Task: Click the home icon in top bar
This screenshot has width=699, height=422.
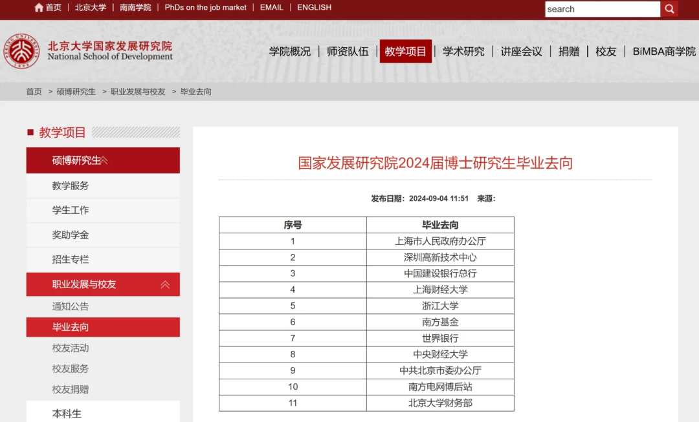Action: click(x=39, y=8)
